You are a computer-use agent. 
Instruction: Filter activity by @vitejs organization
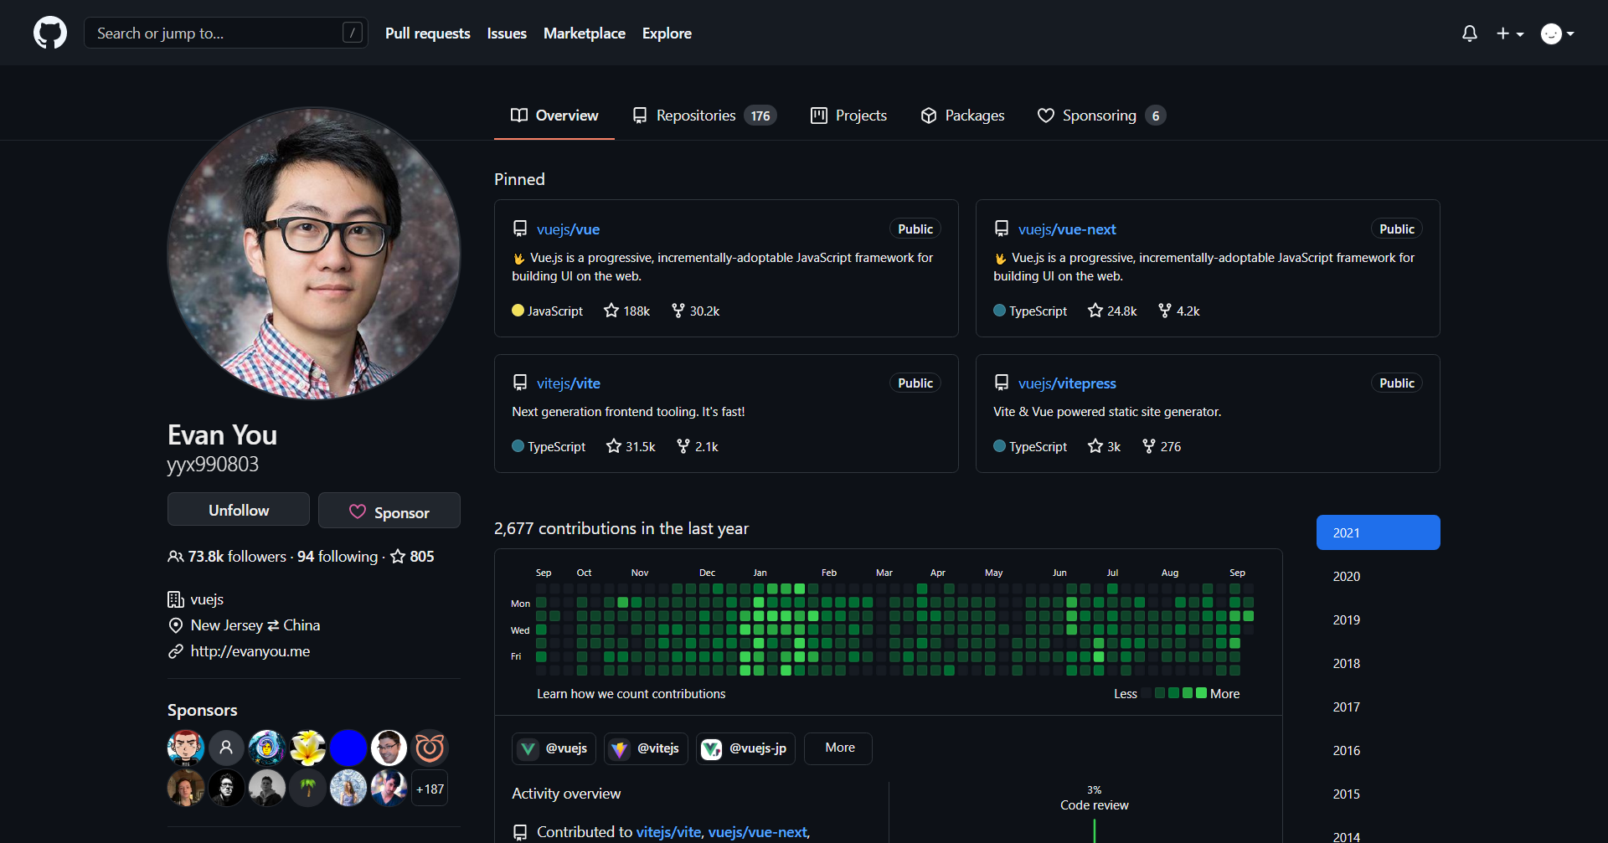coord(646,748)
